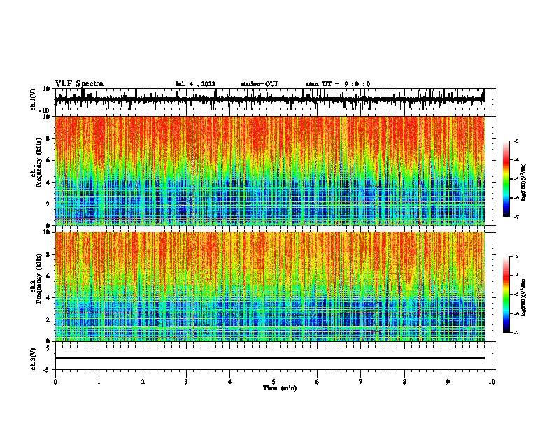Screen dimensions: 554x428
Task: Click the "ch.1(V)" y-axis label
Action: (x=34, y=99)
